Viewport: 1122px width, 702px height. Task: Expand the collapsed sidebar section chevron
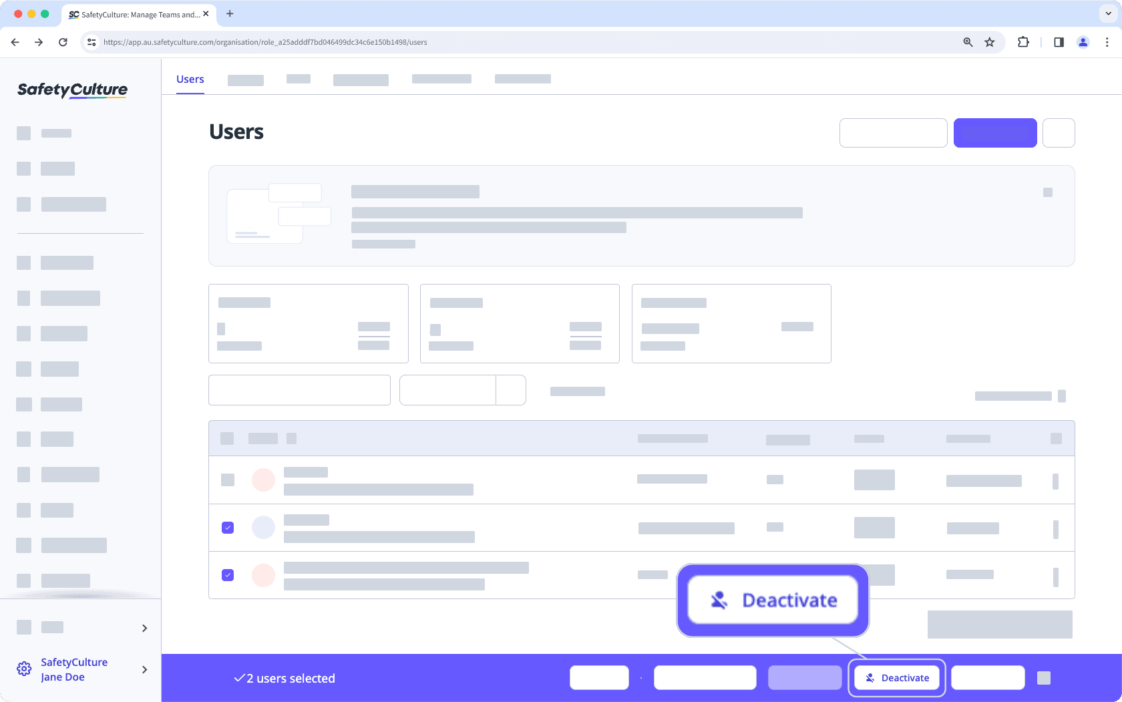coord(144,627)
